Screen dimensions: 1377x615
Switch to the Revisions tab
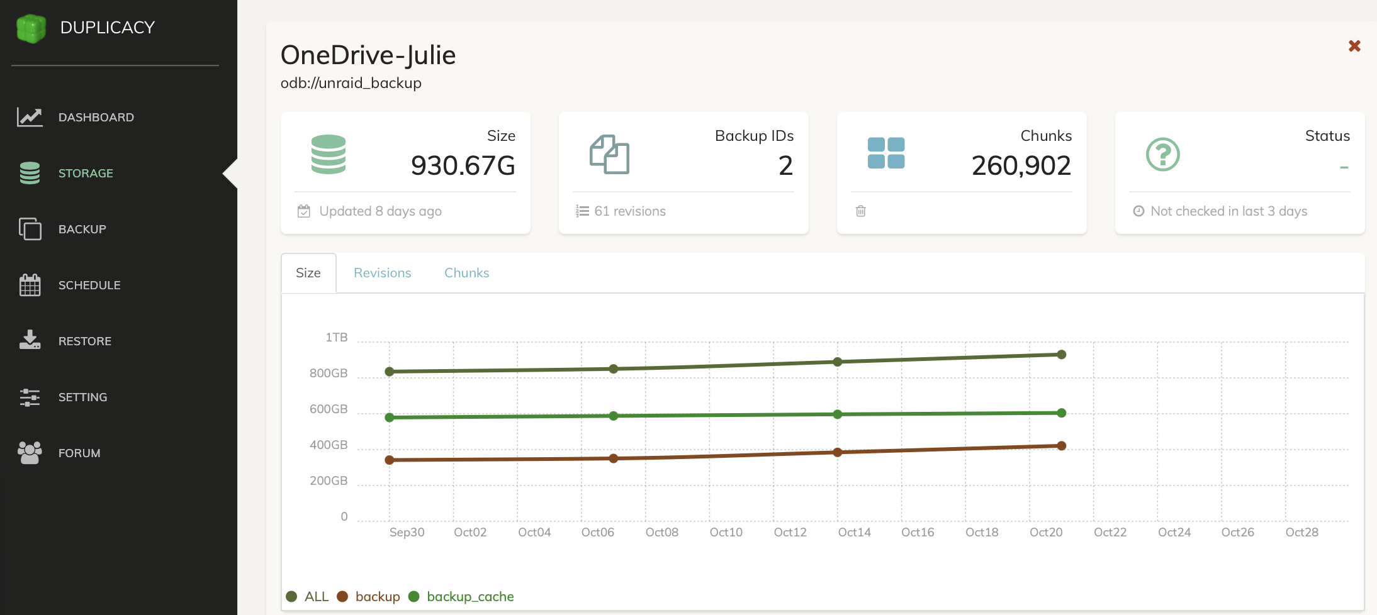coord(382,273)
